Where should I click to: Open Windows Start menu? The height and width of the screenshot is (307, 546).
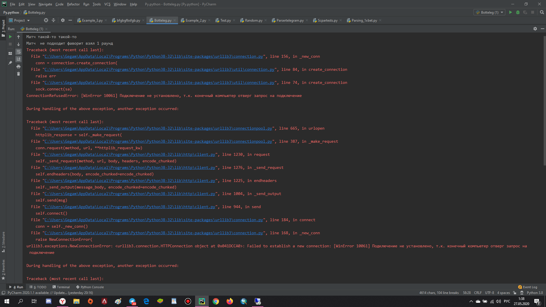tap(7, 301)
